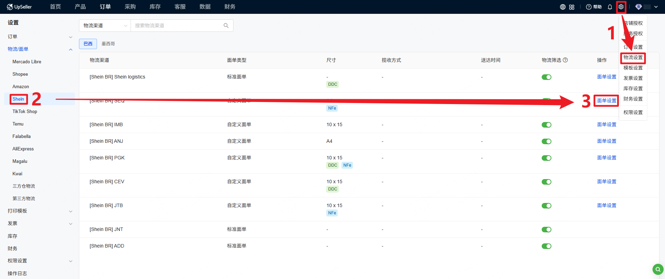Open the language globe icon
665x279 pixels.
coord(563,7)
